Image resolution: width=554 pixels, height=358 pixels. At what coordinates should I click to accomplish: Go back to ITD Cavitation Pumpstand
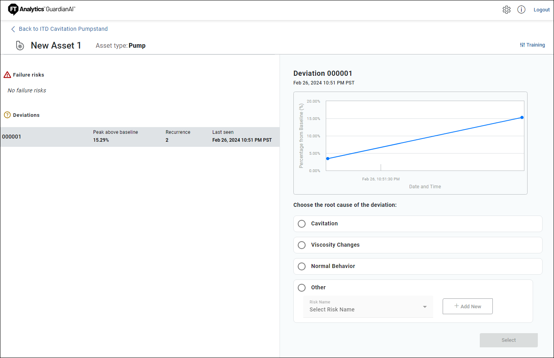click(63, 29)
